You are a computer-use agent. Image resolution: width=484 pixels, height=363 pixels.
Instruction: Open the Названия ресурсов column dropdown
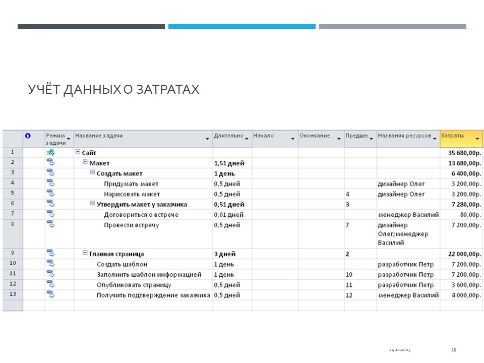tap(435, 139)
